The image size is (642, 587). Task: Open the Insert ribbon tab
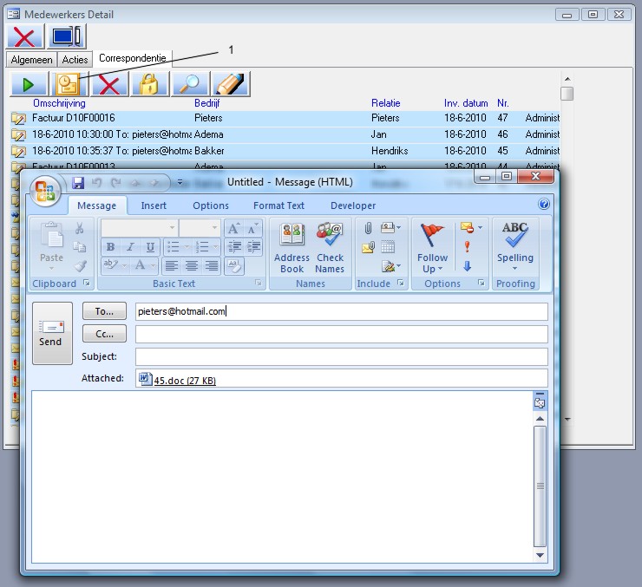(154, 205)
